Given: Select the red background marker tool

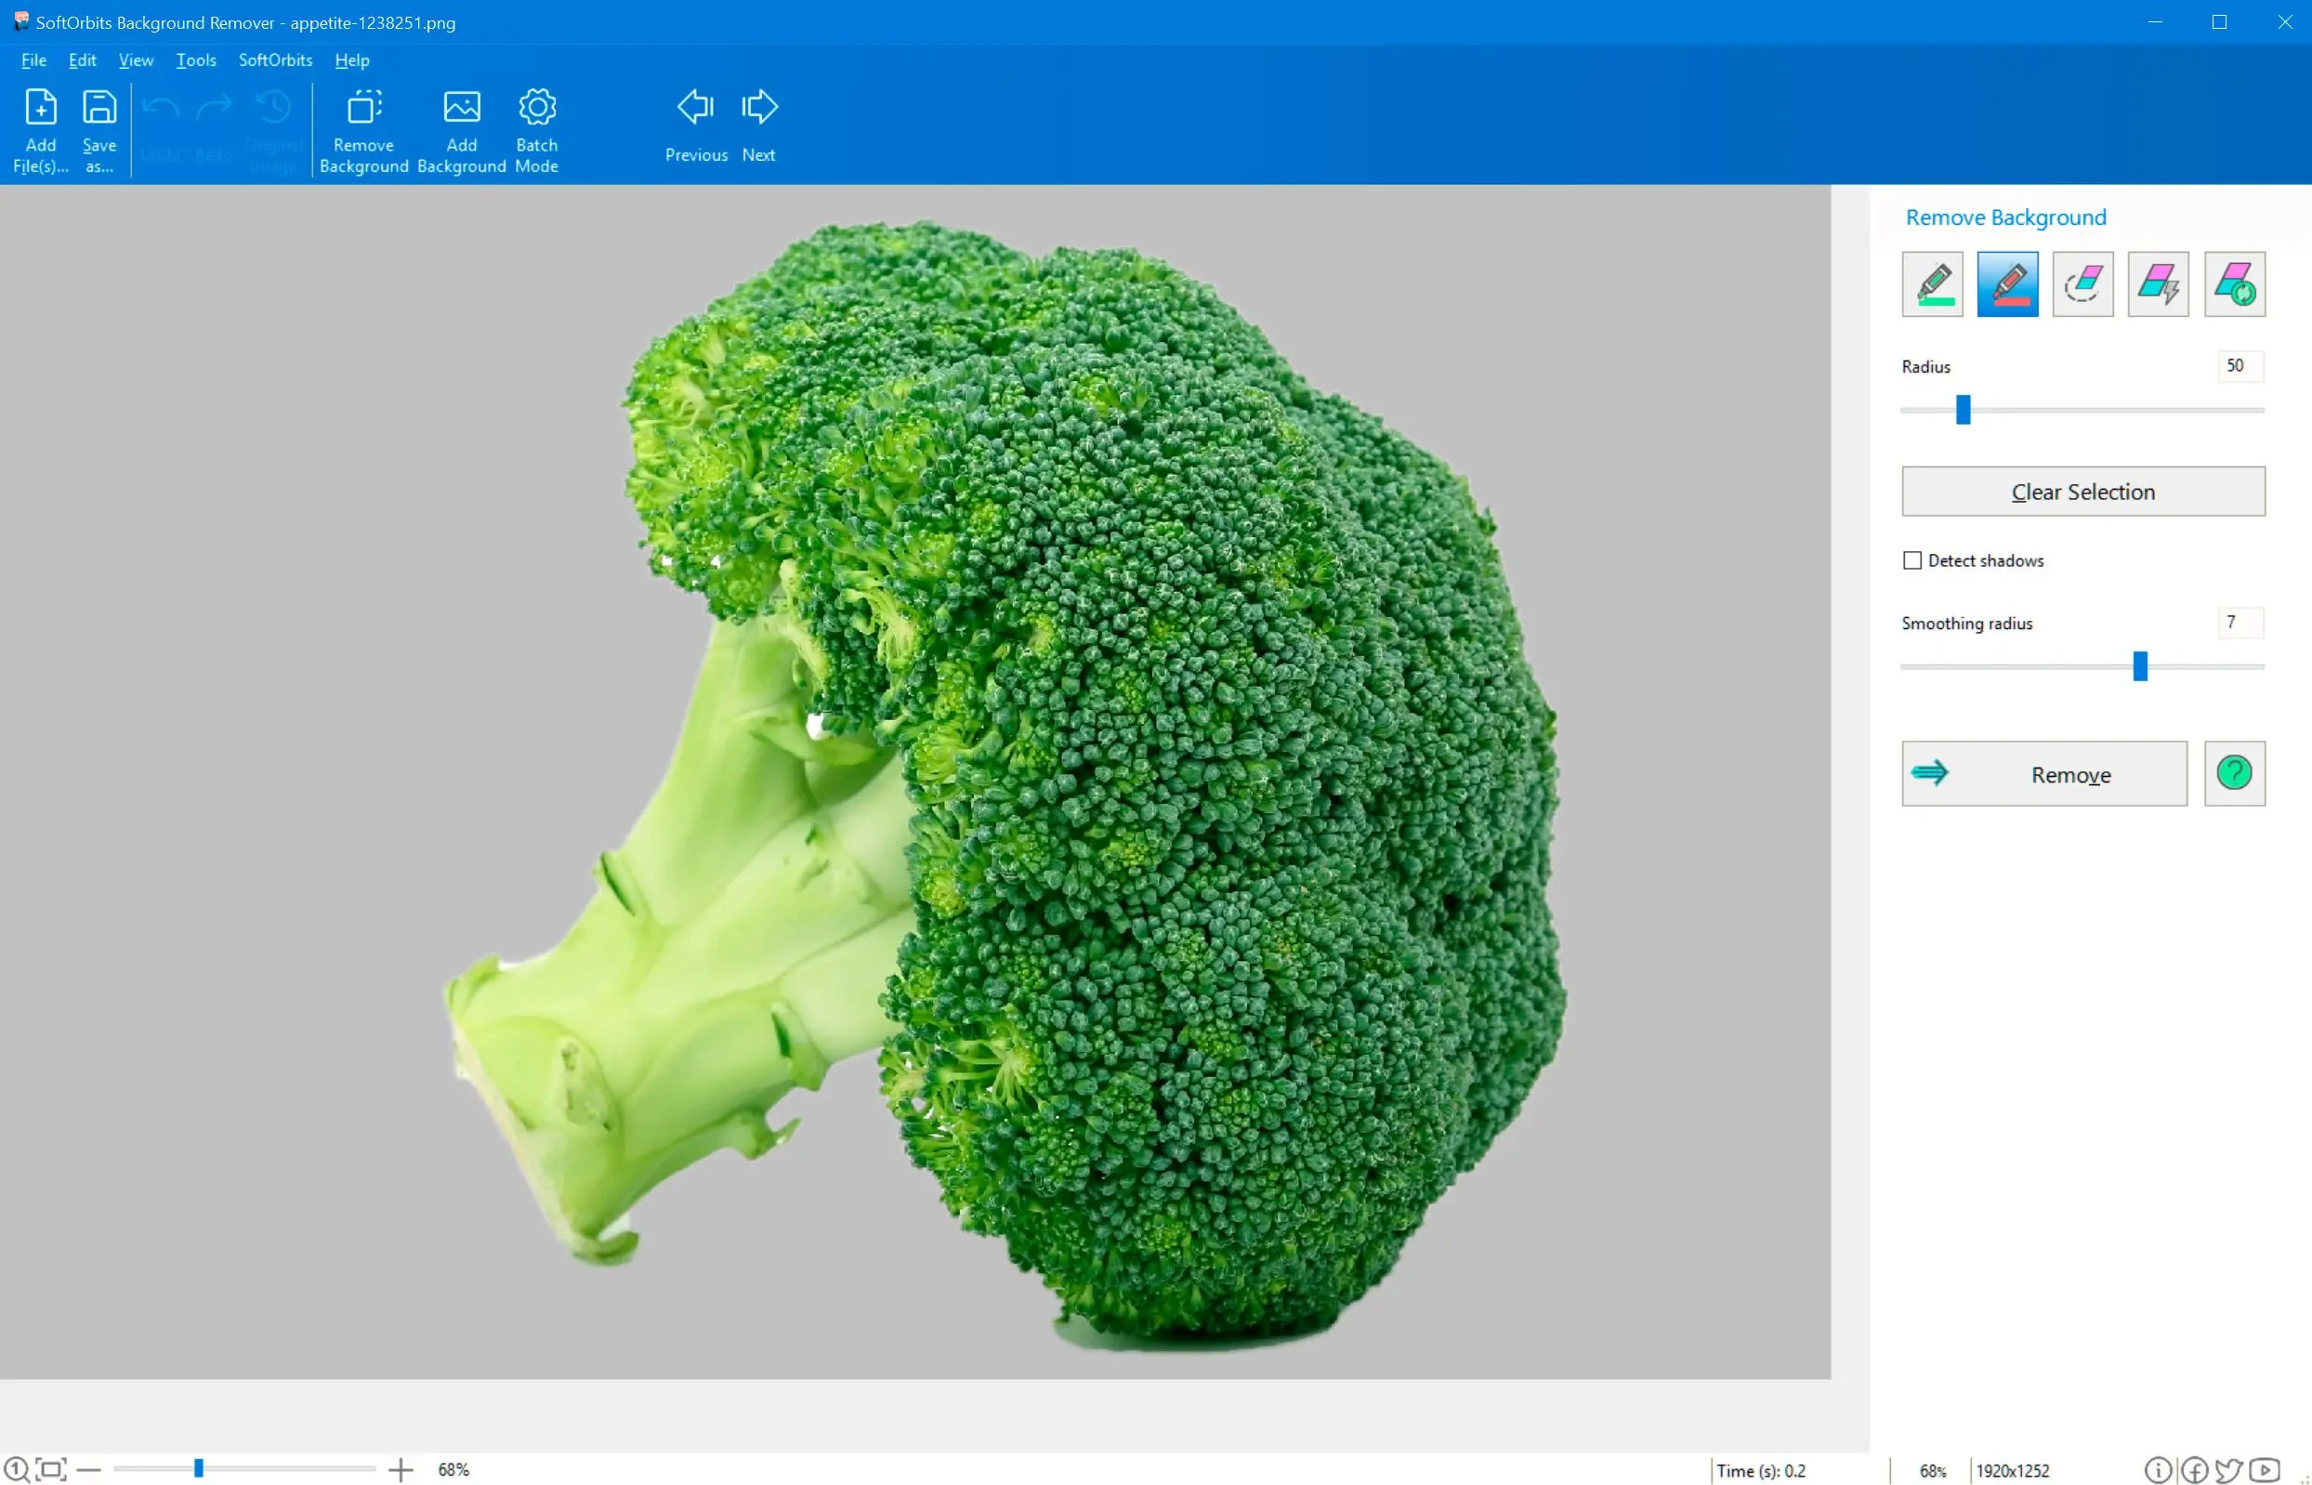Looking at the screenshot, I should [2007, 284].
